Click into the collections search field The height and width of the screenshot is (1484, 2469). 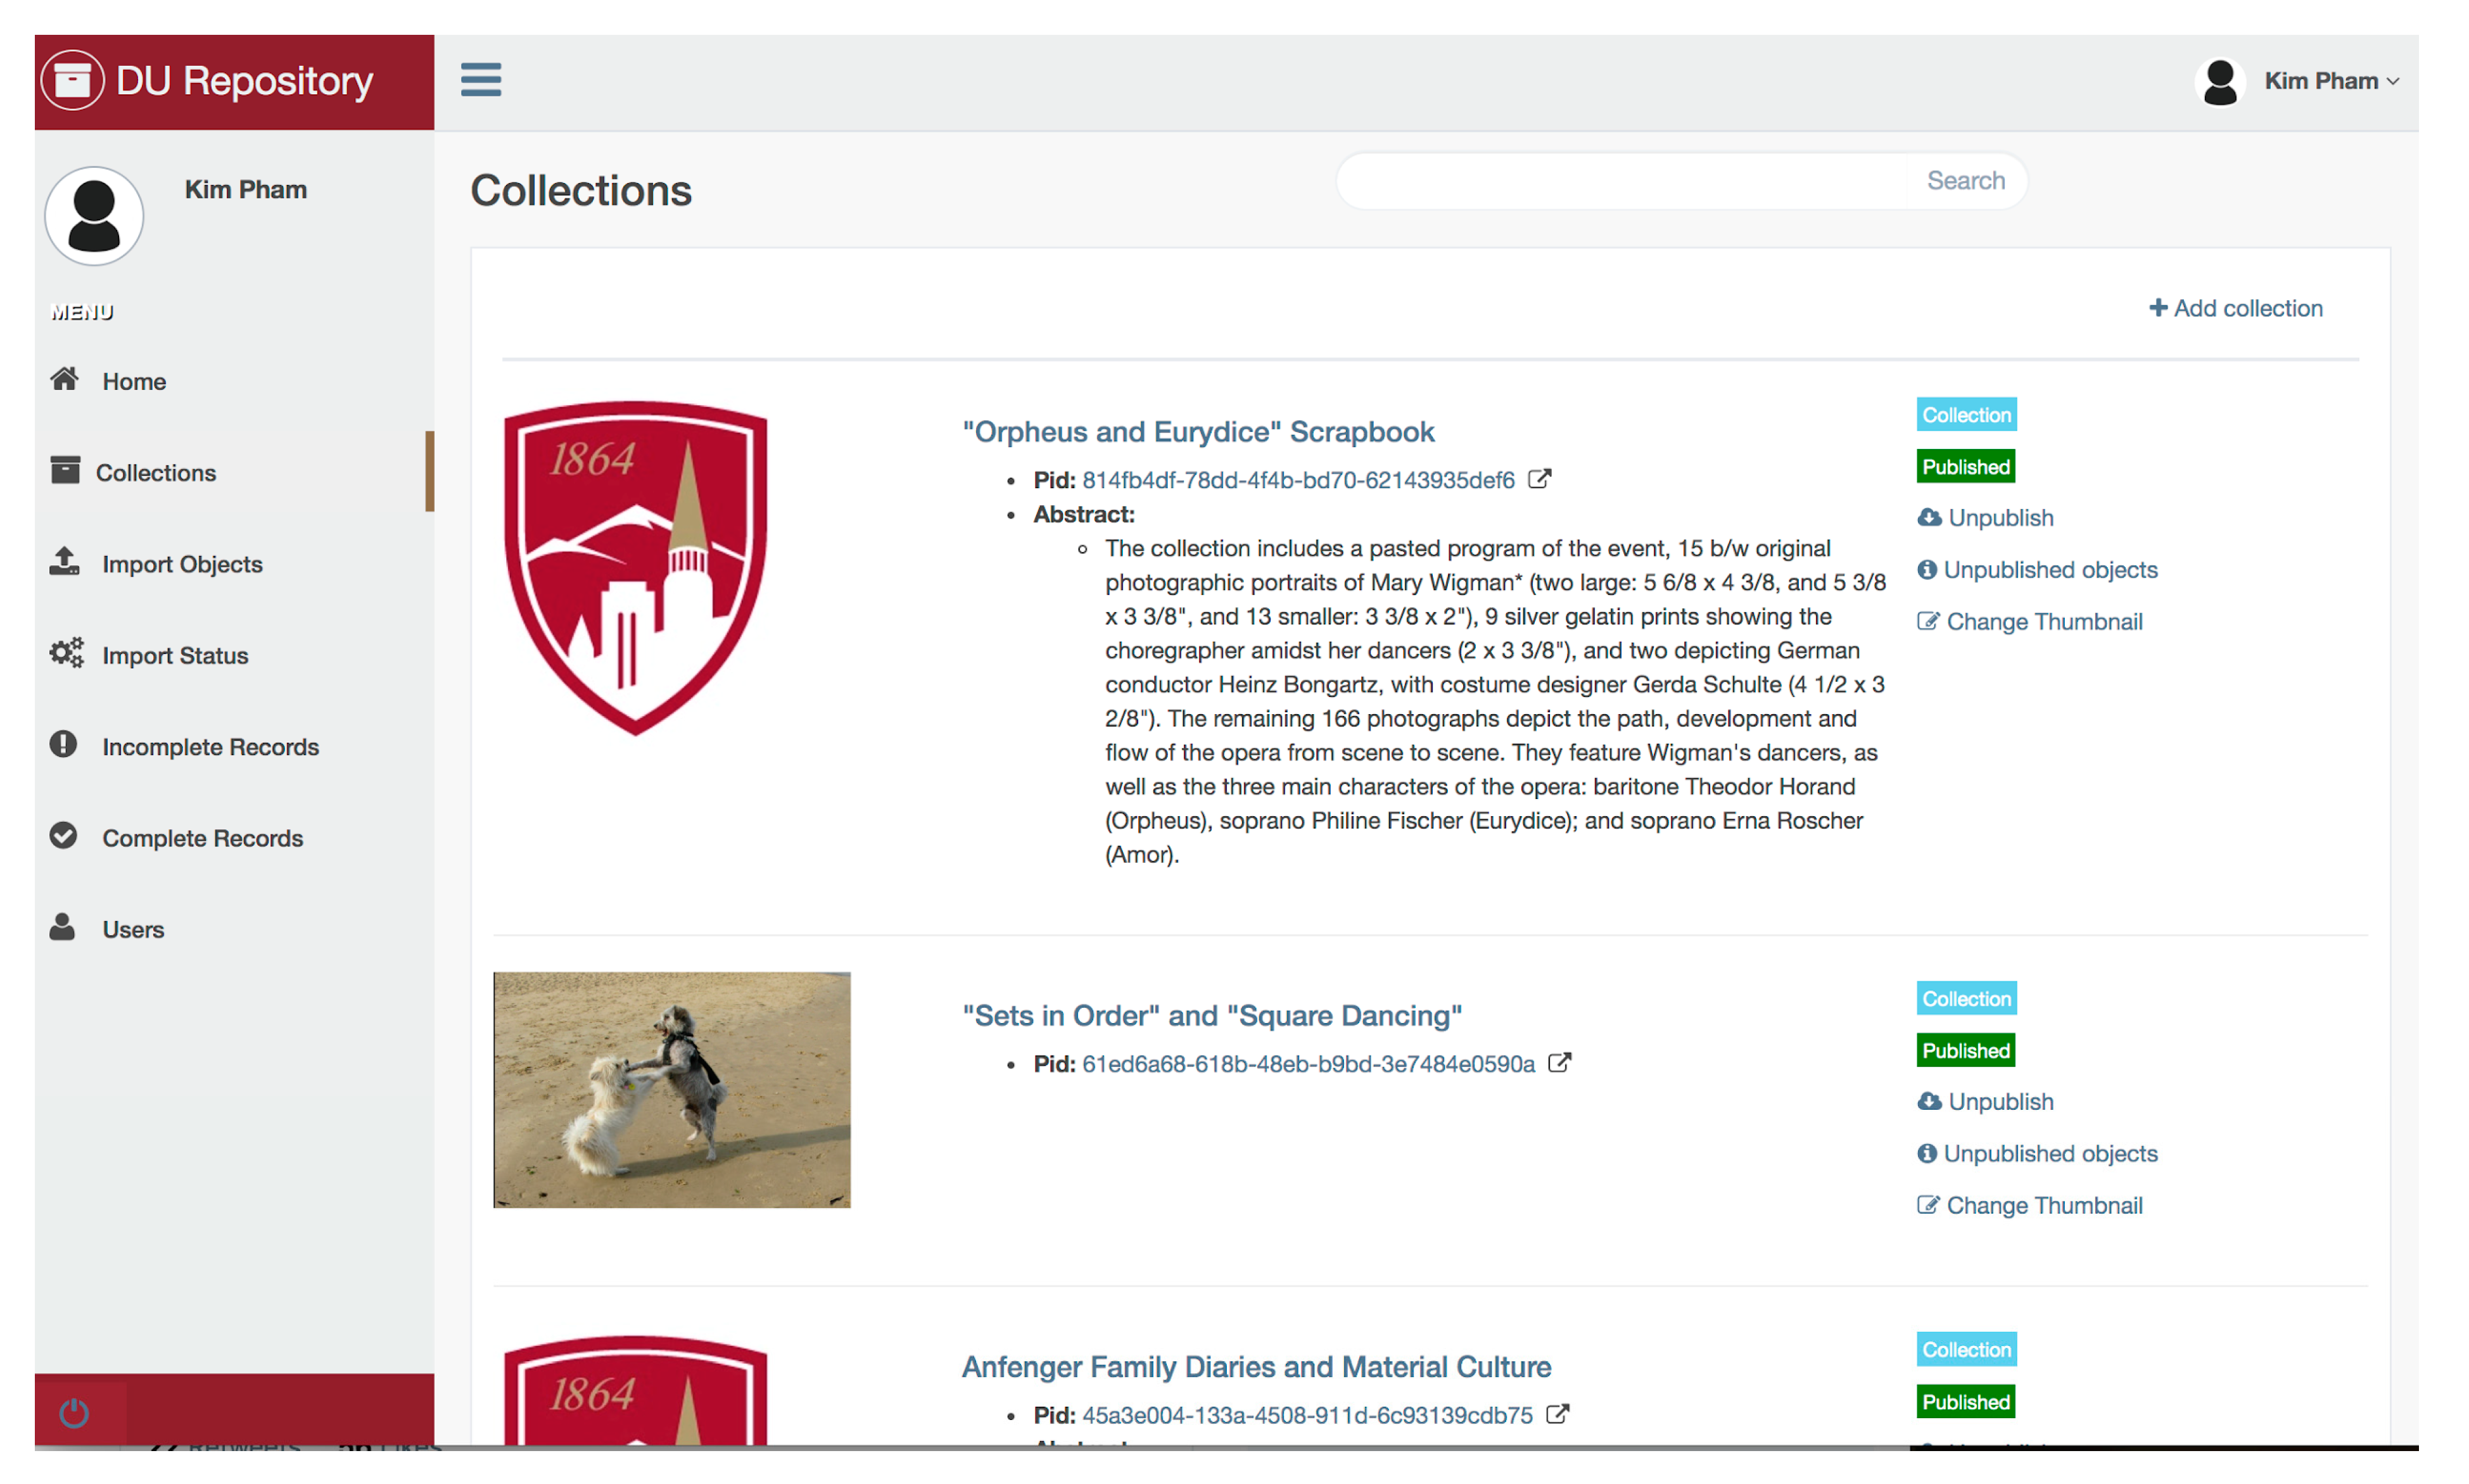[1621, 181]
